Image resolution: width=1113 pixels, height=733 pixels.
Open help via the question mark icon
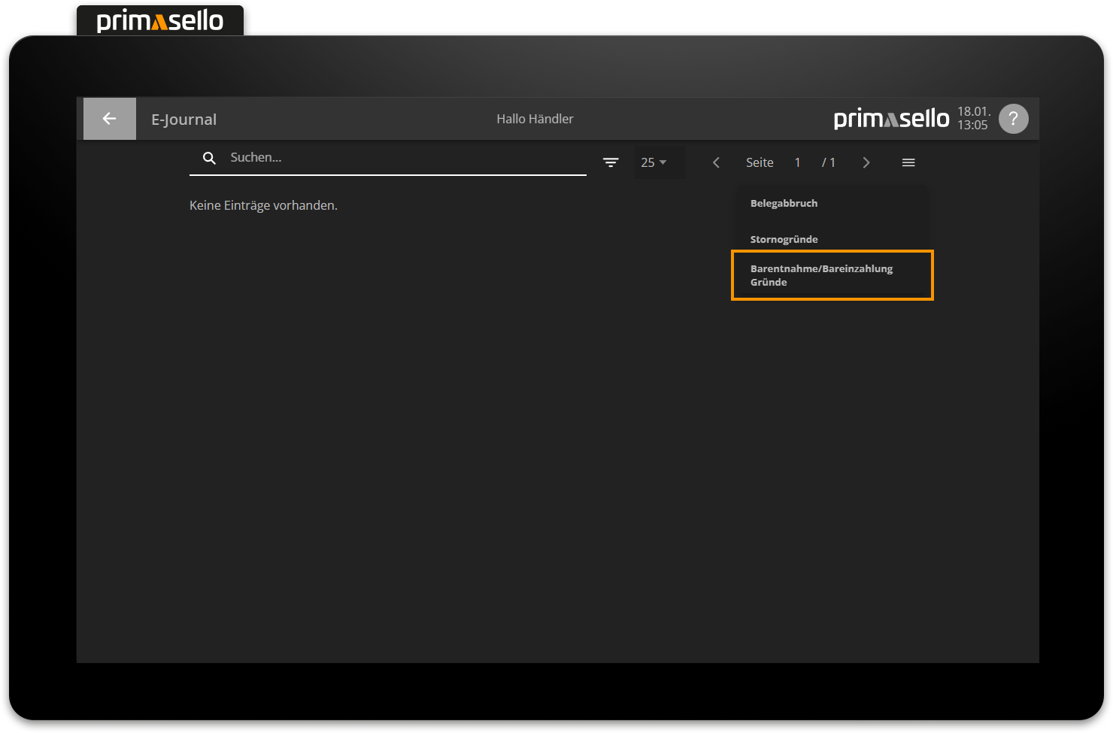click(x=1013, y=119)
